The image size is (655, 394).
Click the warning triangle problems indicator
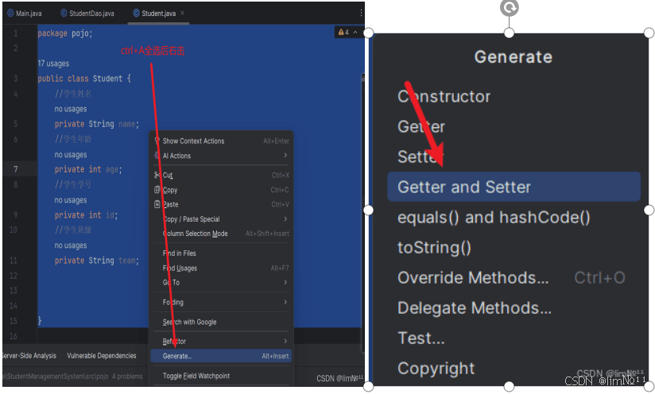342,33
